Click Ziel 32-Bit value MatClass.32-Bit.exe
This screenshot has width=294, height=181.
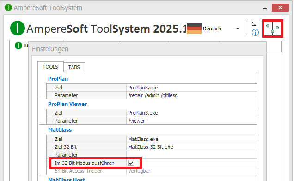[191, 147]
